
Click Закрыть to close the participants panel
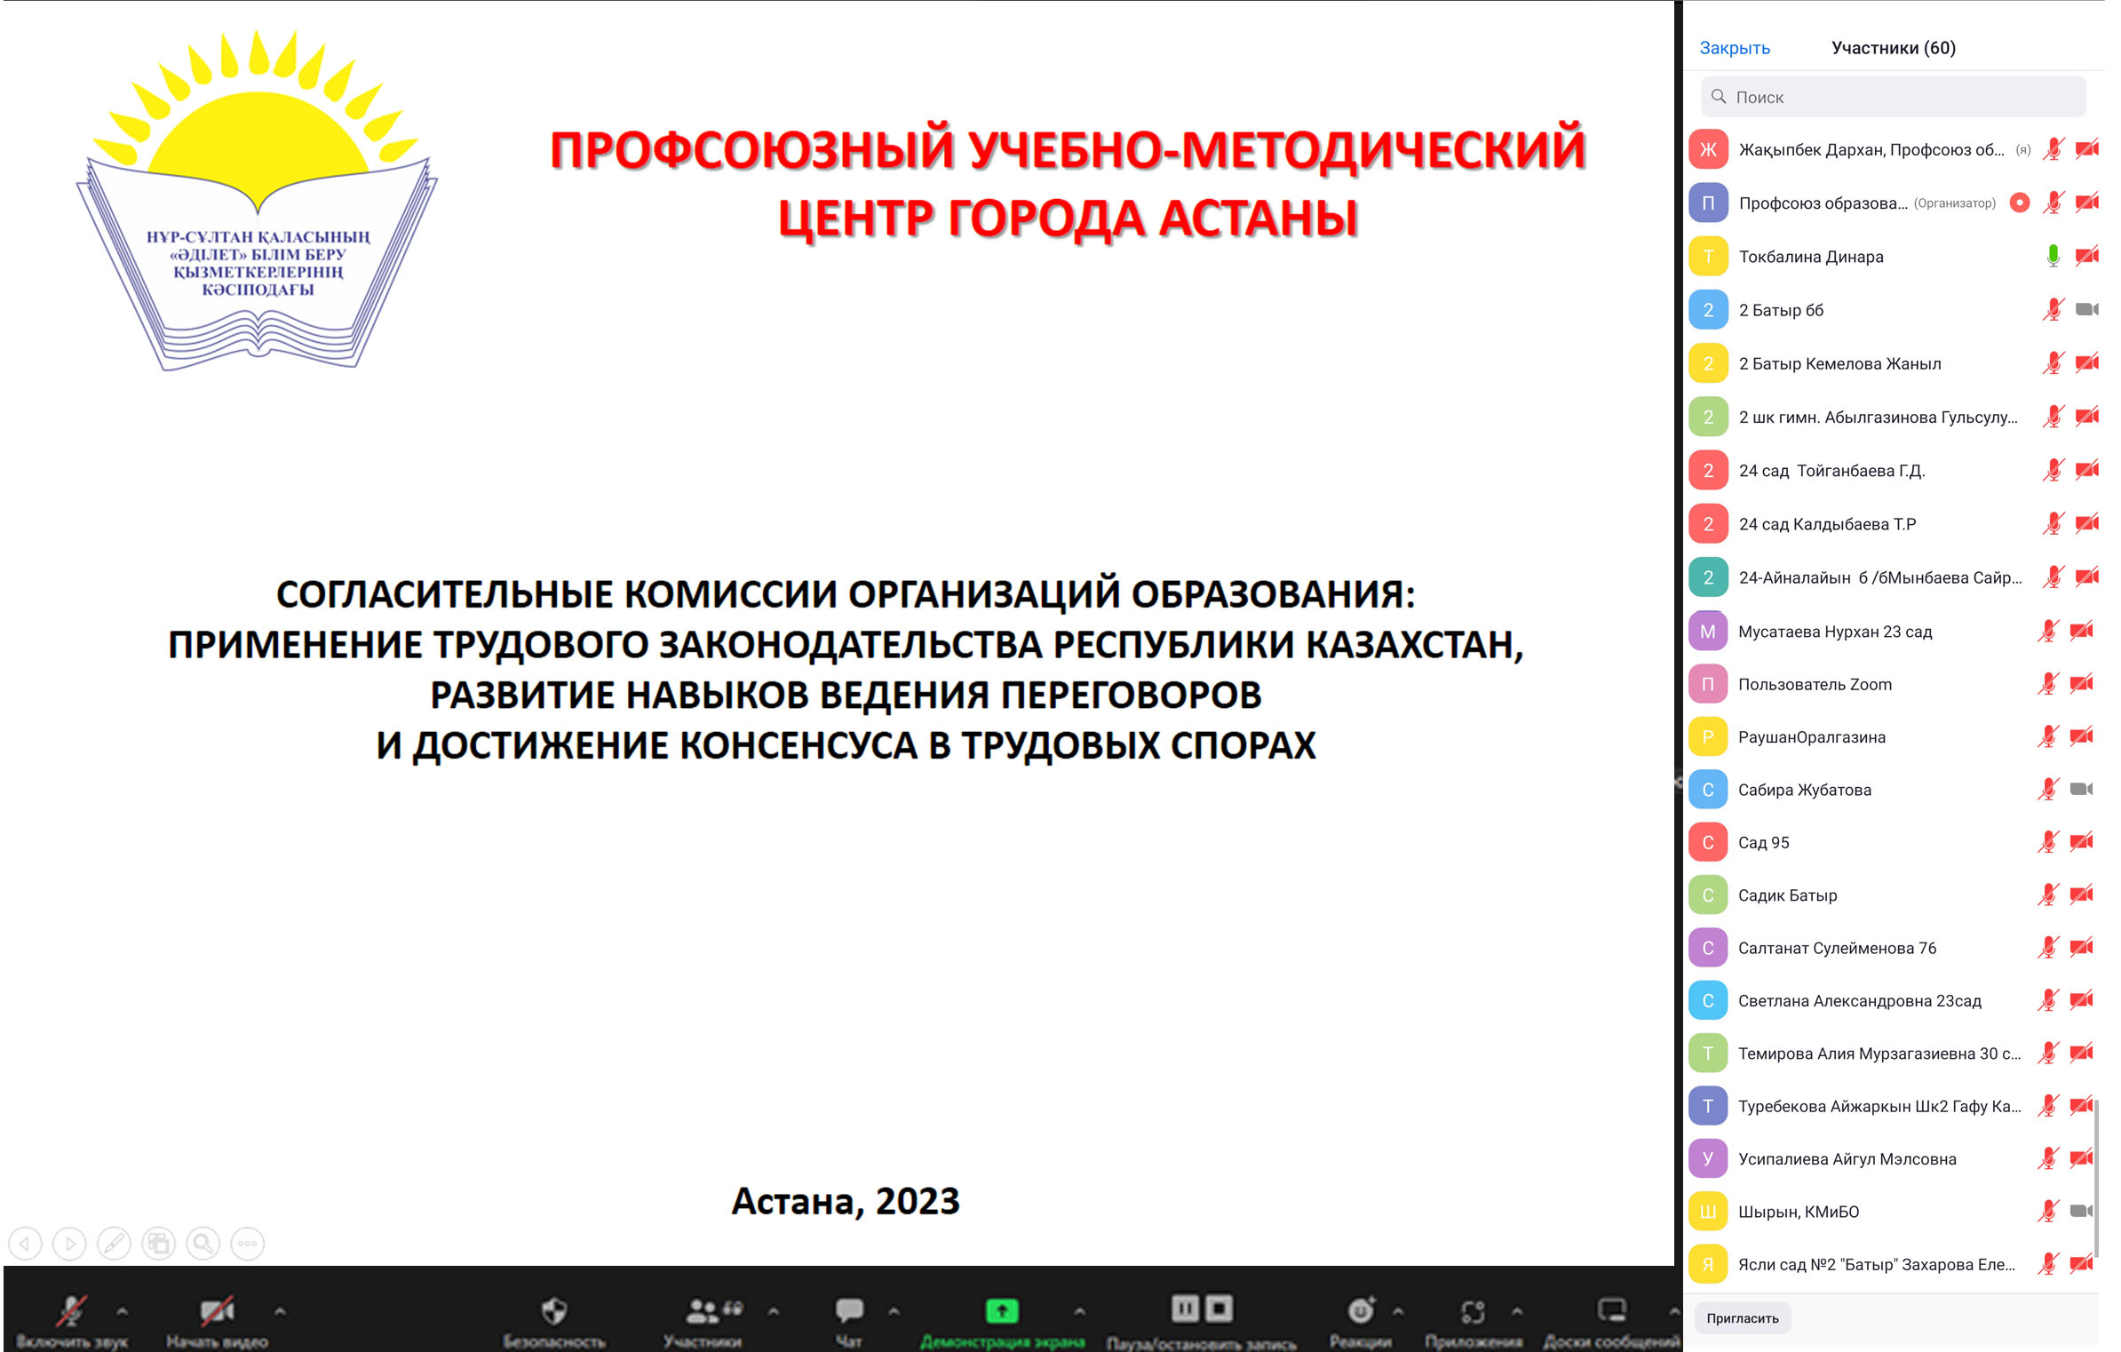[x=1734, y=48]
